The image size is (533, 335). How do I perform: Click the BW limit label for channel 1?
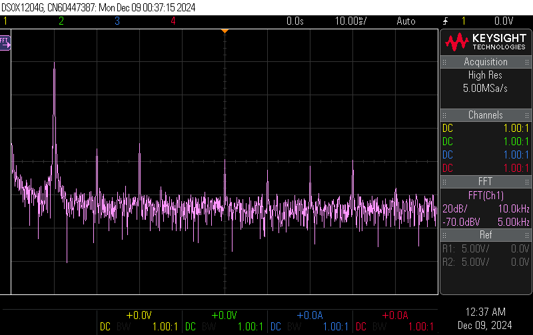(124, 327)
